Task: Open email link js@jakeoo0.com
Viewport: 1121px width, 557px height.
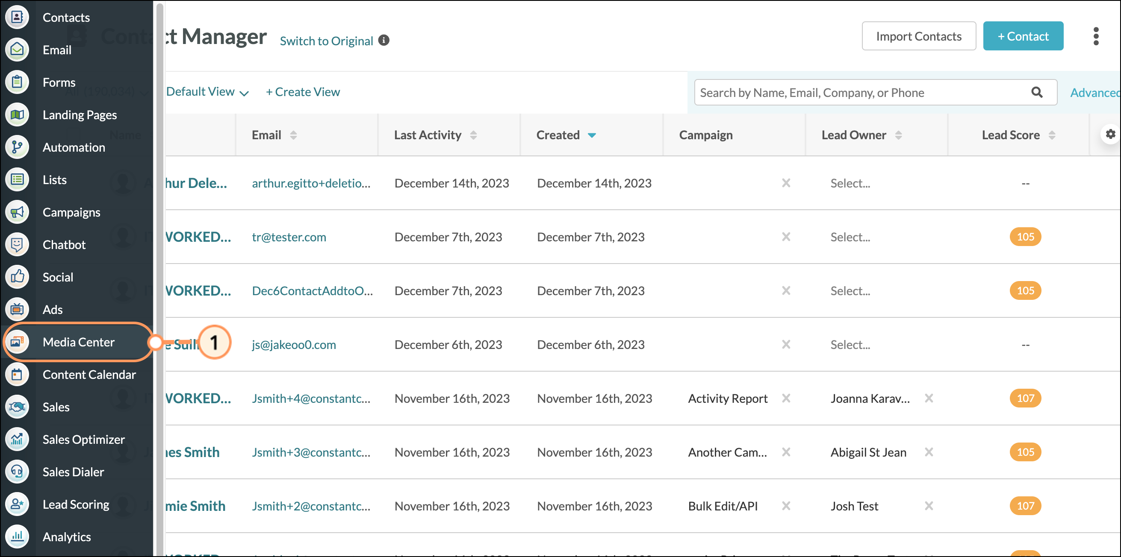Action: tap(294, 345)
